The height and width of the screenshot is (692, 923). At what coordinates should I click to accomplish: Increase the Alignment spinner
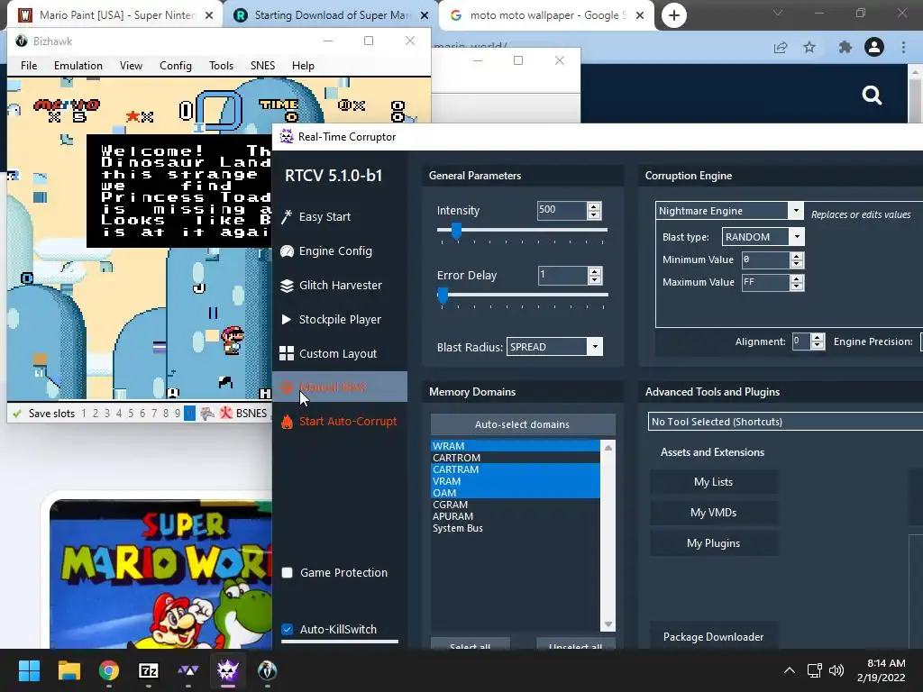817,338
